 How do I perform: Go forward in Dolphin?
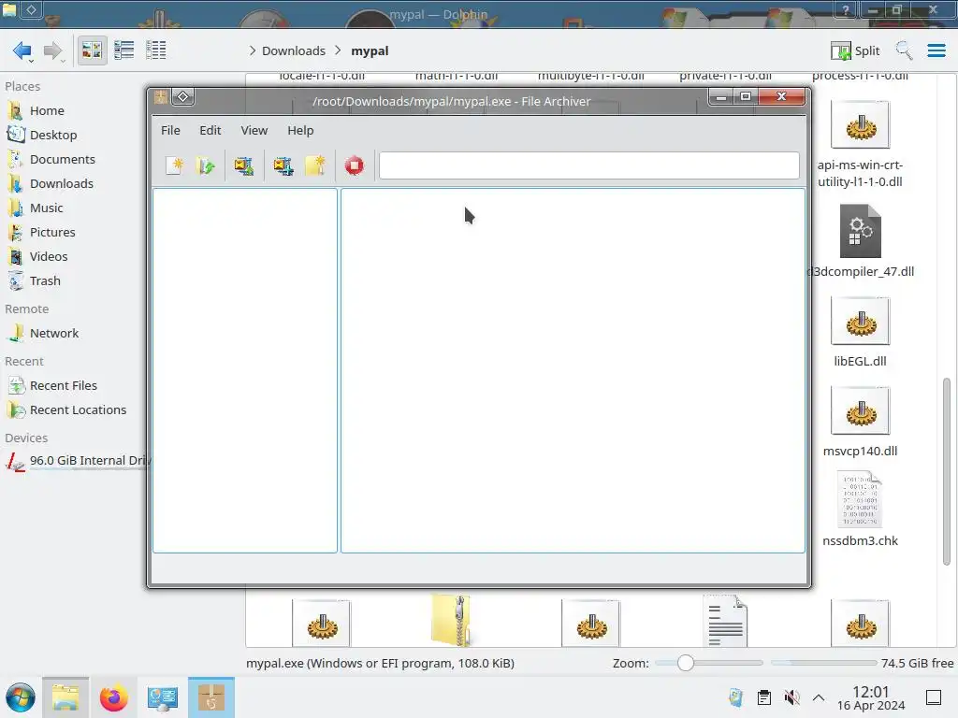pyautogui.click(x=53, y=50)
